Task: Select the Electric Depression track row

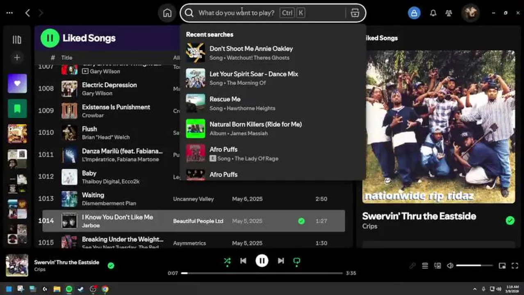Action: (194, 88)
